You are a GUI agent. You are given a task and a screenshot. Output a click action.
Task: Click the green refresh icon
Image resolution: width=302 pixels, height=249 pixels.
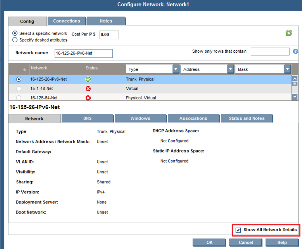289,33
